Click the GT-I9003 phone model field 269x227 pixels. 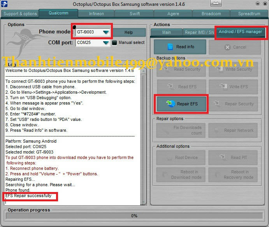tap(93, 32)
